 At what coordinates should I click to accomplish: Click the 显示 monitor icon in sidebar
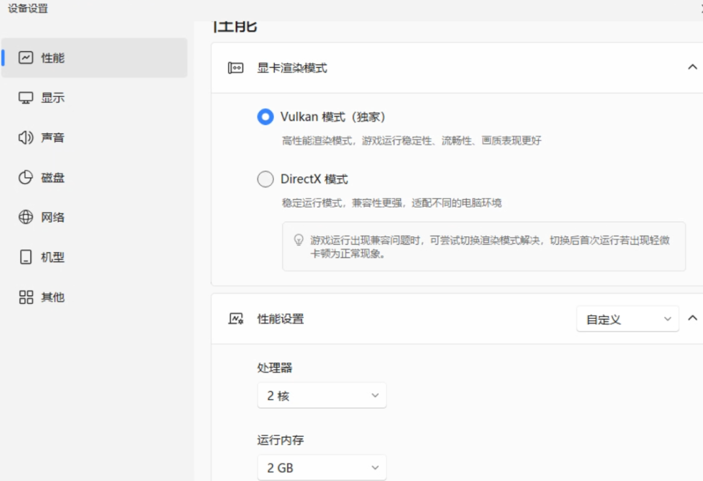point(27,97)
